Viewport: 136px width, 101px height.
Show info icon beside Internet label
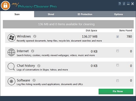[x=33, y=51]
